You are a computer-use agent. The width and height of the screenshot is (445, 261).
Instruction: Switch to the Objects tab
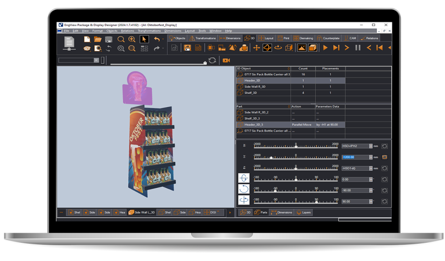[x=177, y=38]
